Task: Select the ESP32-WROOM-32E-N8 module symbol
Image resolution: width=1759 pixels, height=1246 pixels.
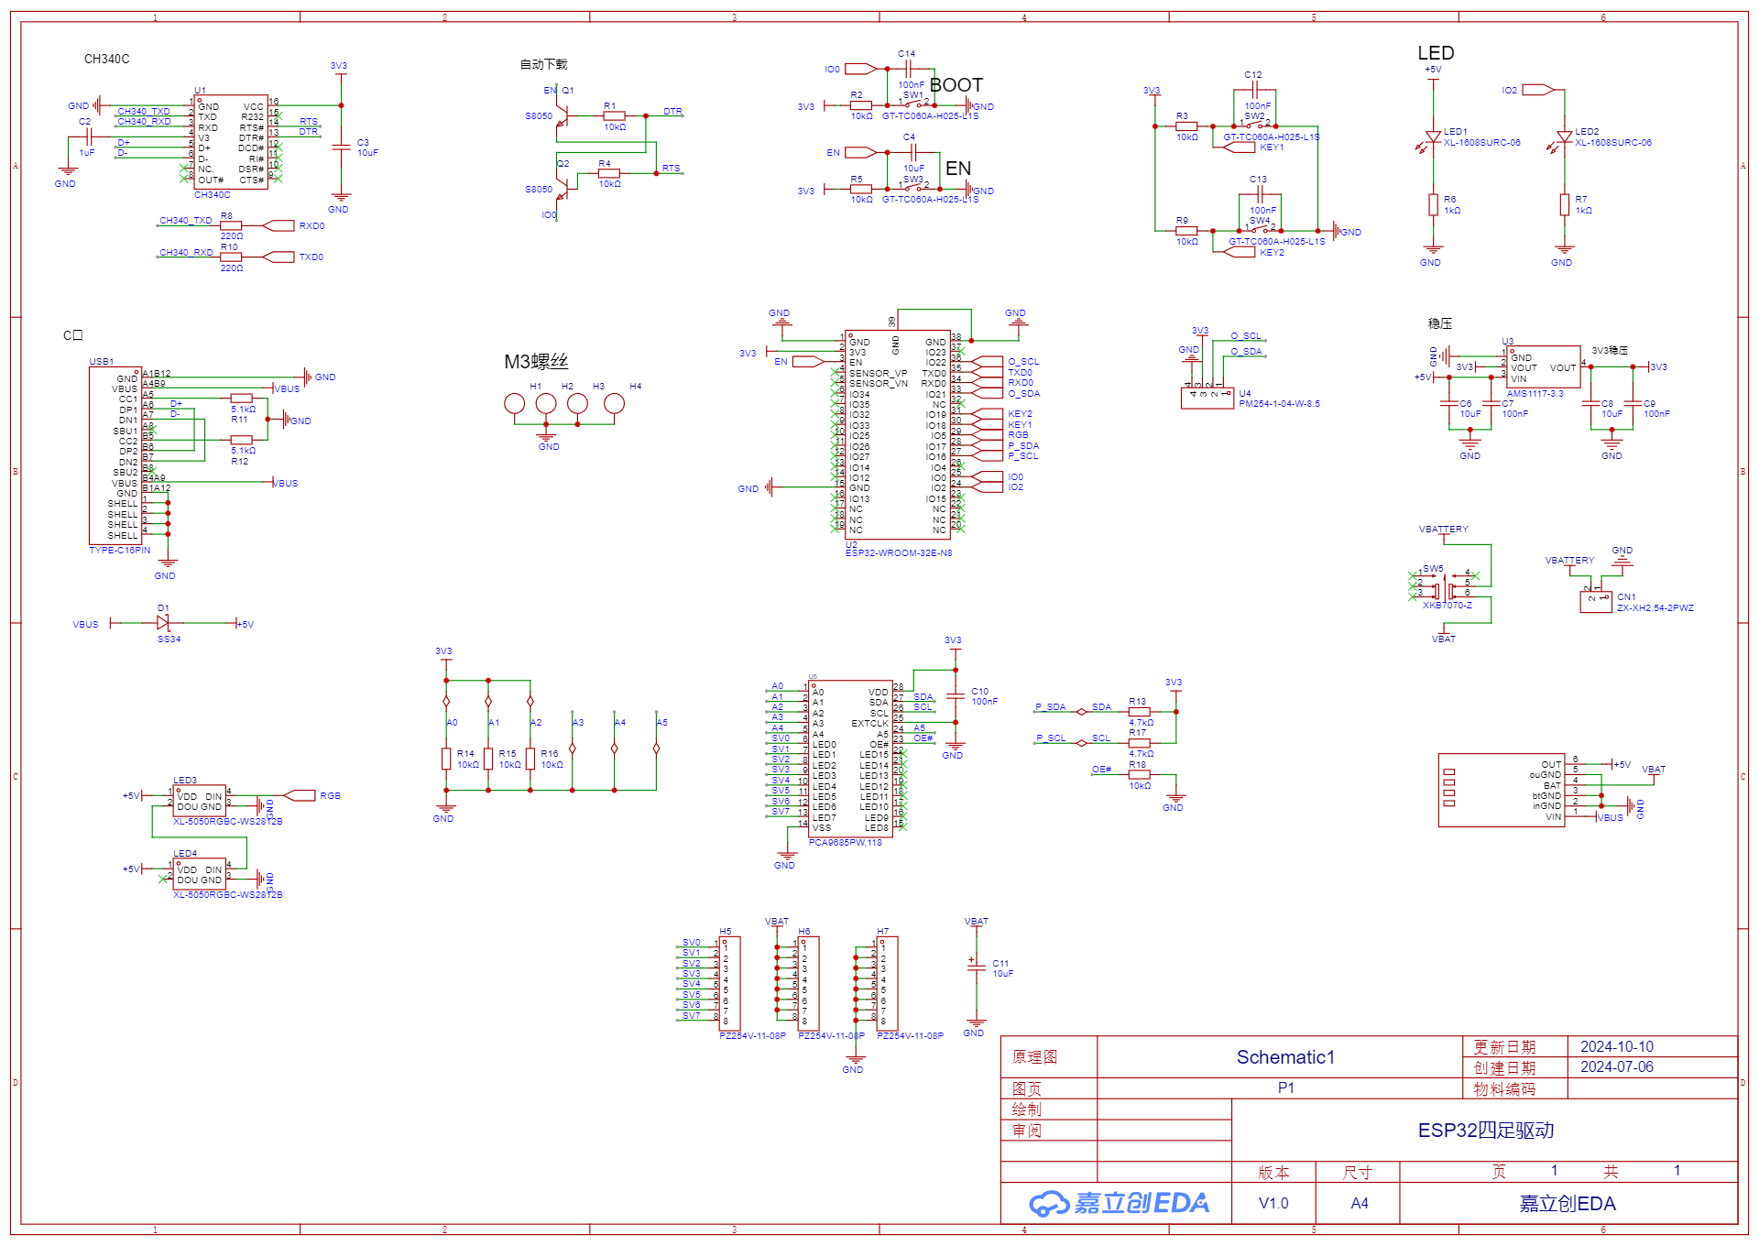Action: click(897, 435)
